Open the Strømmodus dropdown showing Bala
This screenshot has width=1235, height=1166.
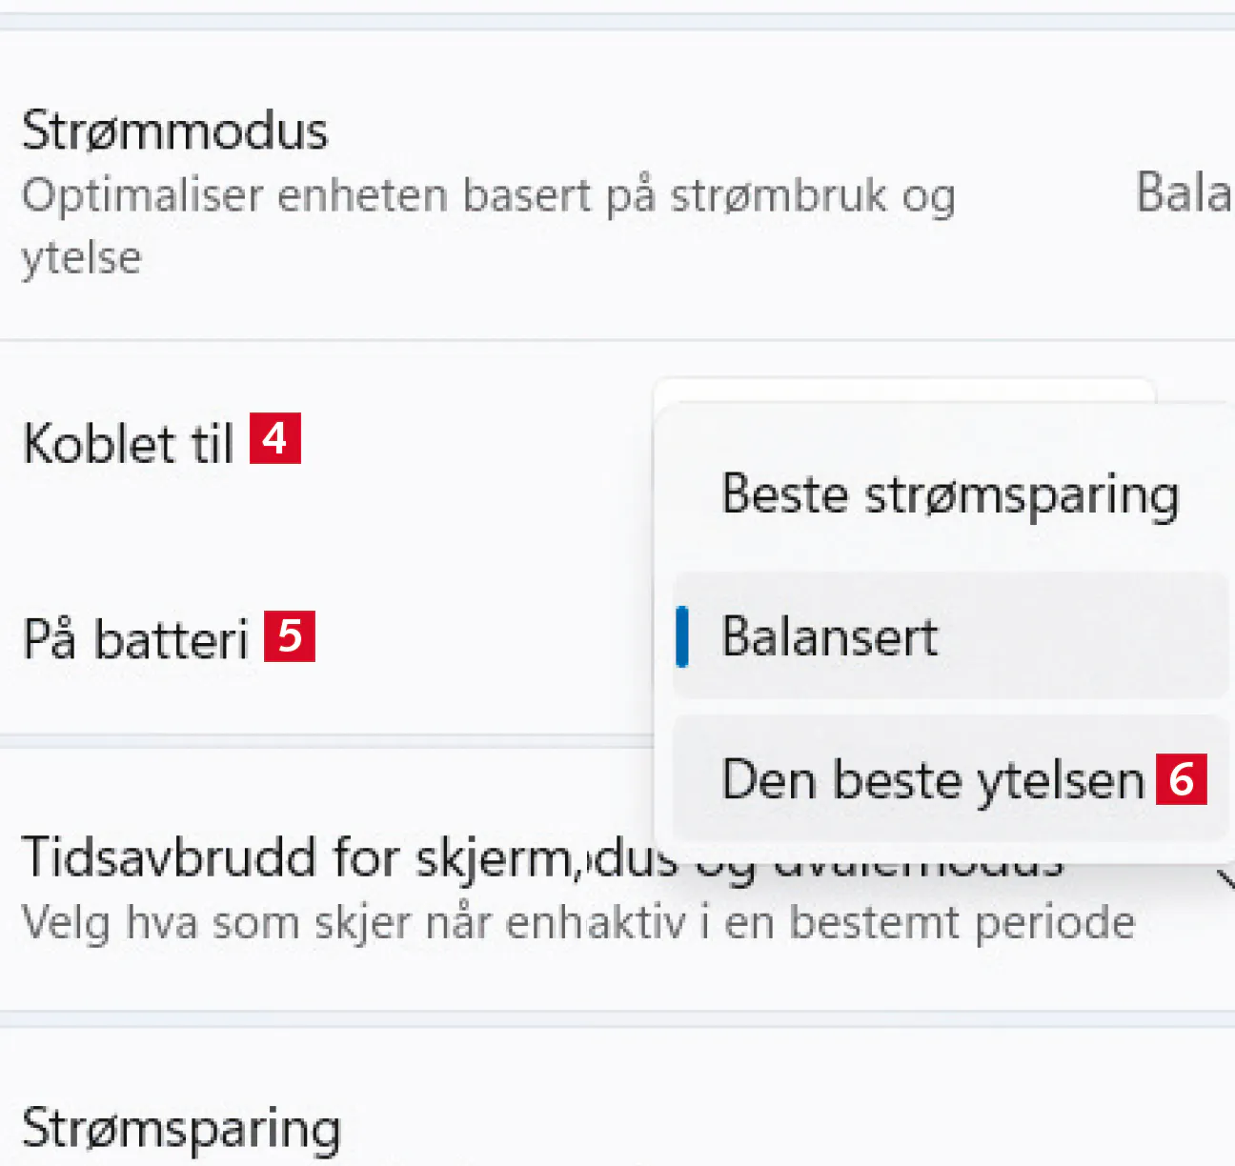click(x=1184, y=193)
